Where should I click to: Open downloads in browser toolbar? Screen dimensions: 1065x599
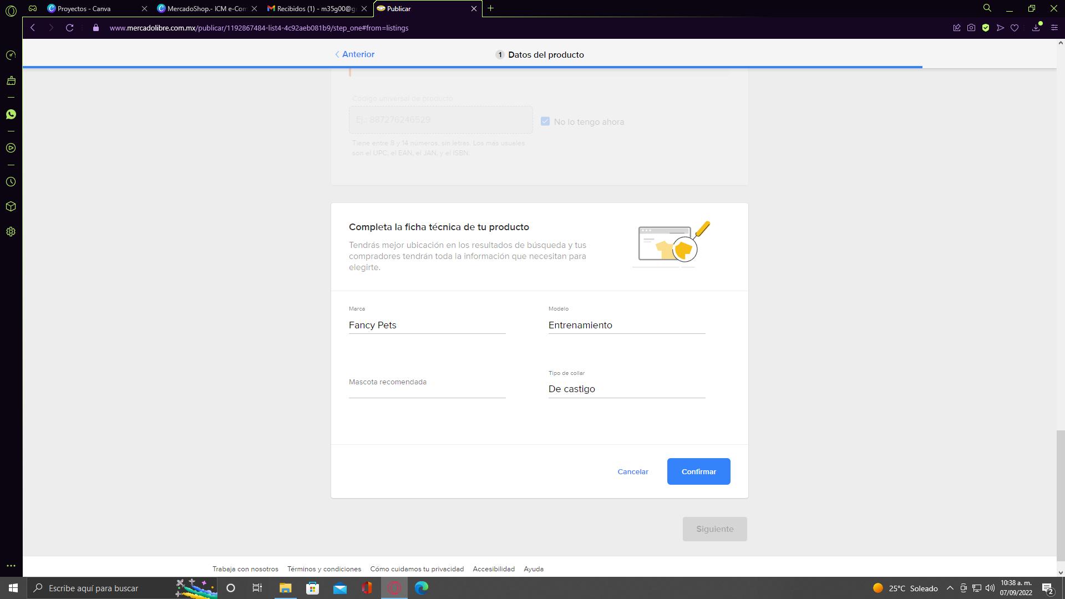[x=1036, y=28]
